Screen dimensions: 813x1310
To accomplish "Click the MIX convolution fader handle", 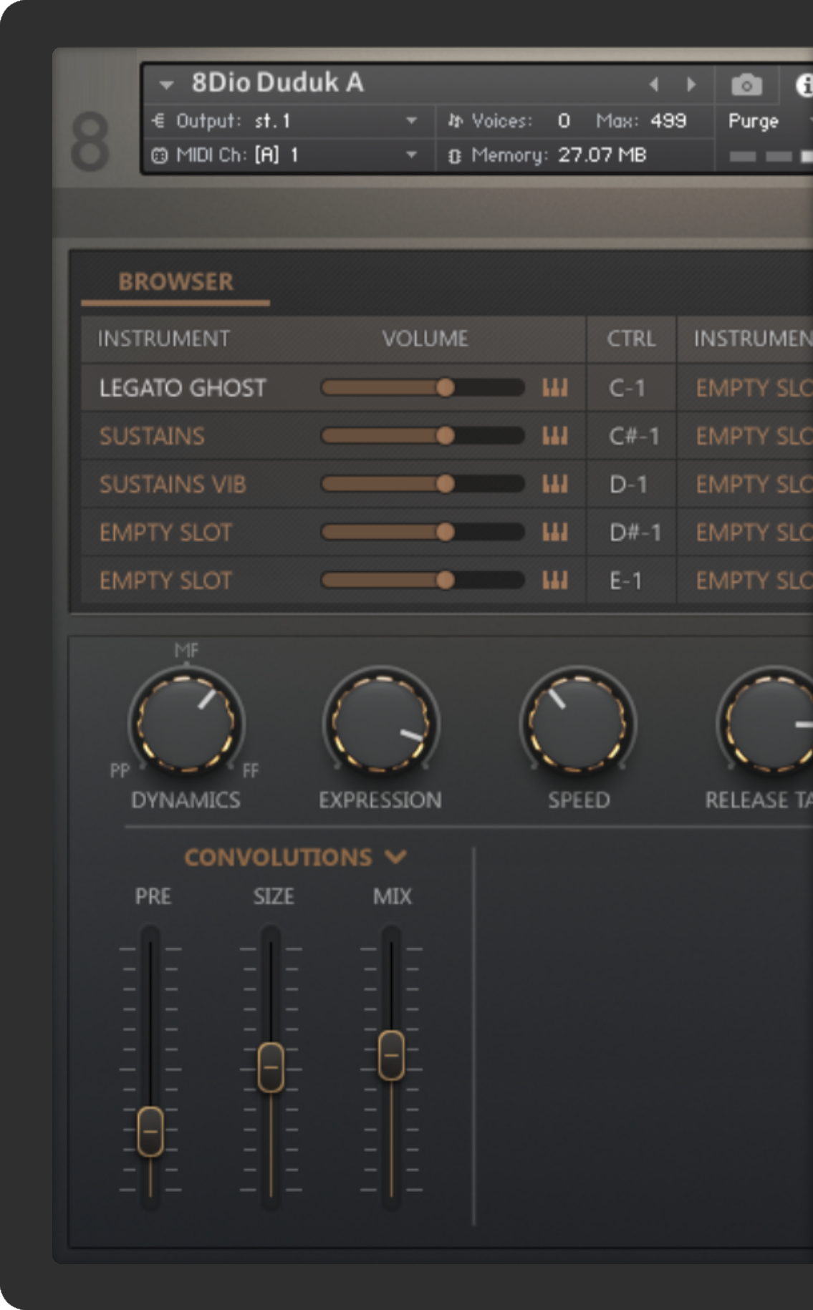I will [391, 1055].
